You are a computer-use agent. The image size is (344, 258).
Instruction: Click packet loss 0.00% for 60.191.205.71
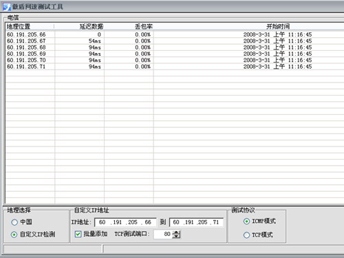[x=142, y=67]
